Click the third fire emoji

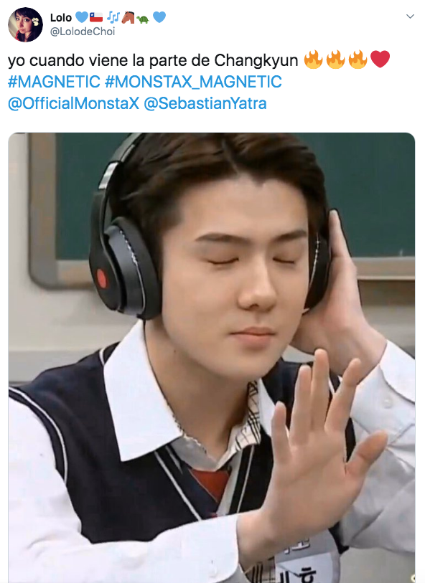(358, 60)
